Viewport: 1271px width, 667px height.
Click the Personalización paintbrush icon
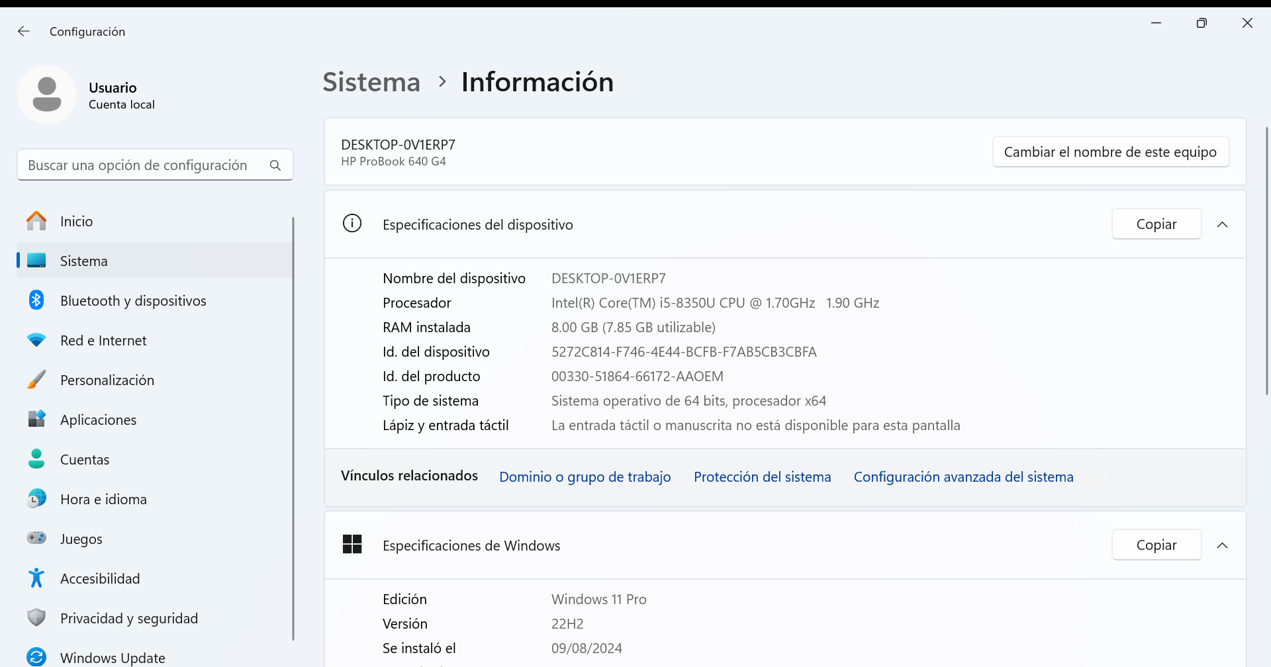[x=36, y=380]
